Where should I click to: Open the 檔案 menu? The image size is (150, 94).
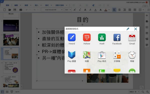click(7, 5)
